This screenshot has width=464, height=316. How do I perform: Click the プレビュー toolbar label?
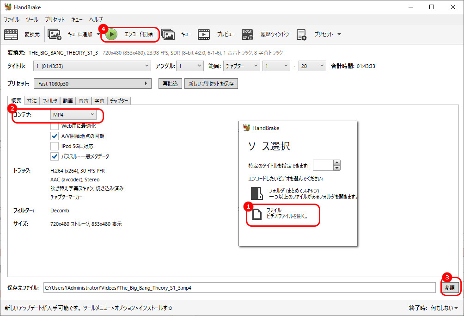[226, 34]
